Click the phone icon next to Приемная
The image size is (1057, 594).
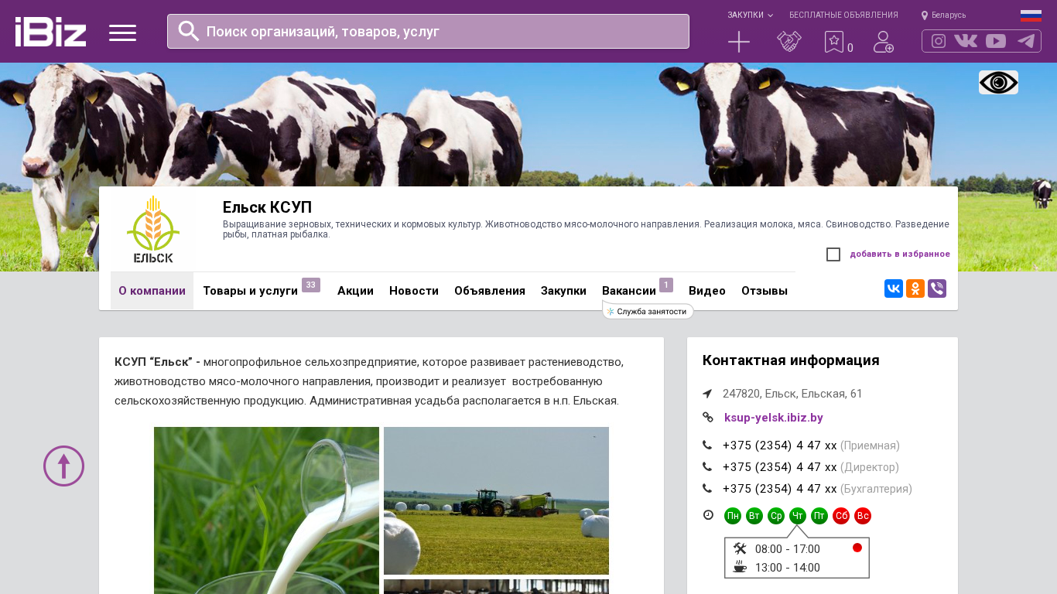[x=707, y=445]
